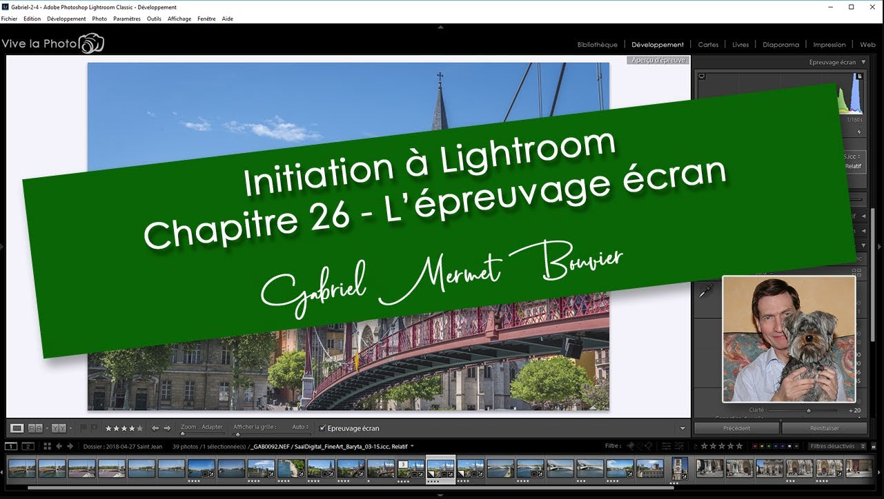Open the Développement menu
This screenshot has width=884, height=499.
(66, 19)
